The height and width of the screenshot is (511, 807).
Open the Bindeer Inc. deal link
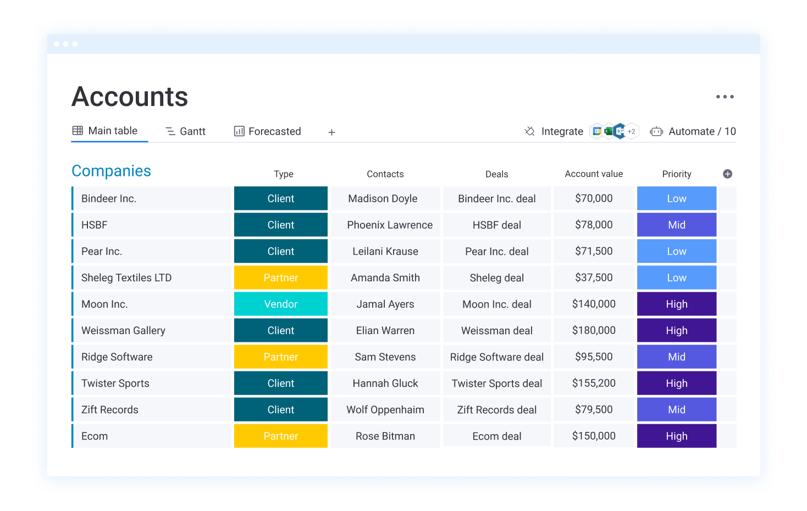point(497,199)
